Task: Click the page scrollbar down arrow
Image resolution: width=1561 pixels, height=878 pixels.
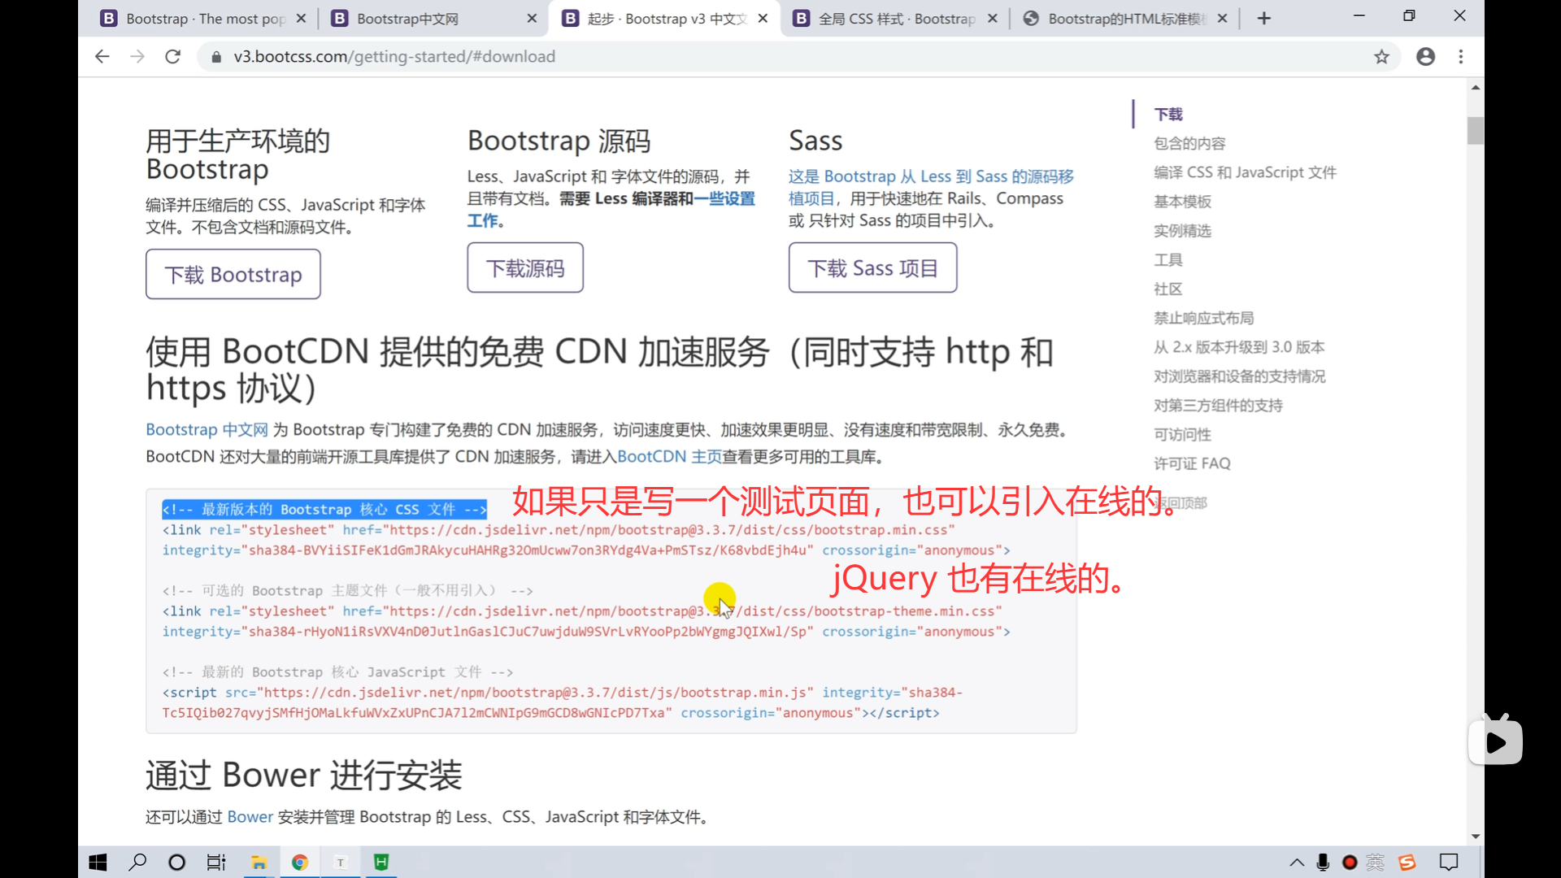Action: tap(1475, 836)
